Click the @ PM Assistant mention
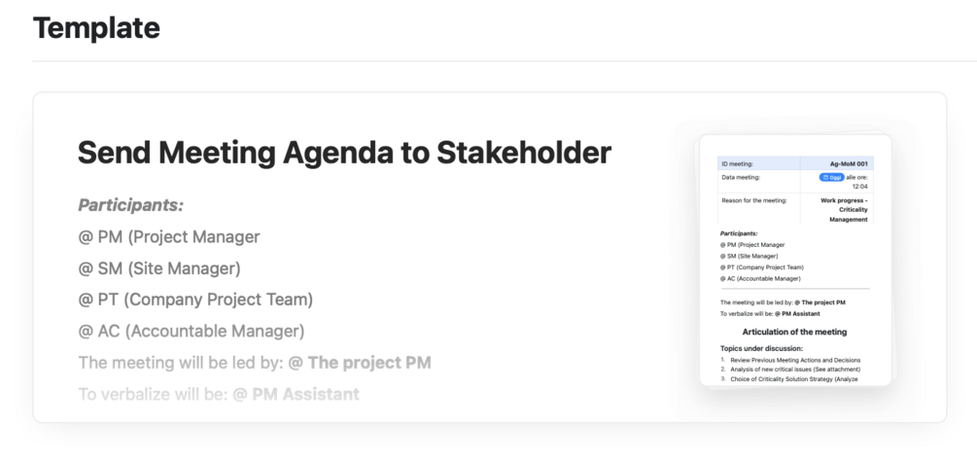Viewport: 977px width, 460px height. pos(296,394)
